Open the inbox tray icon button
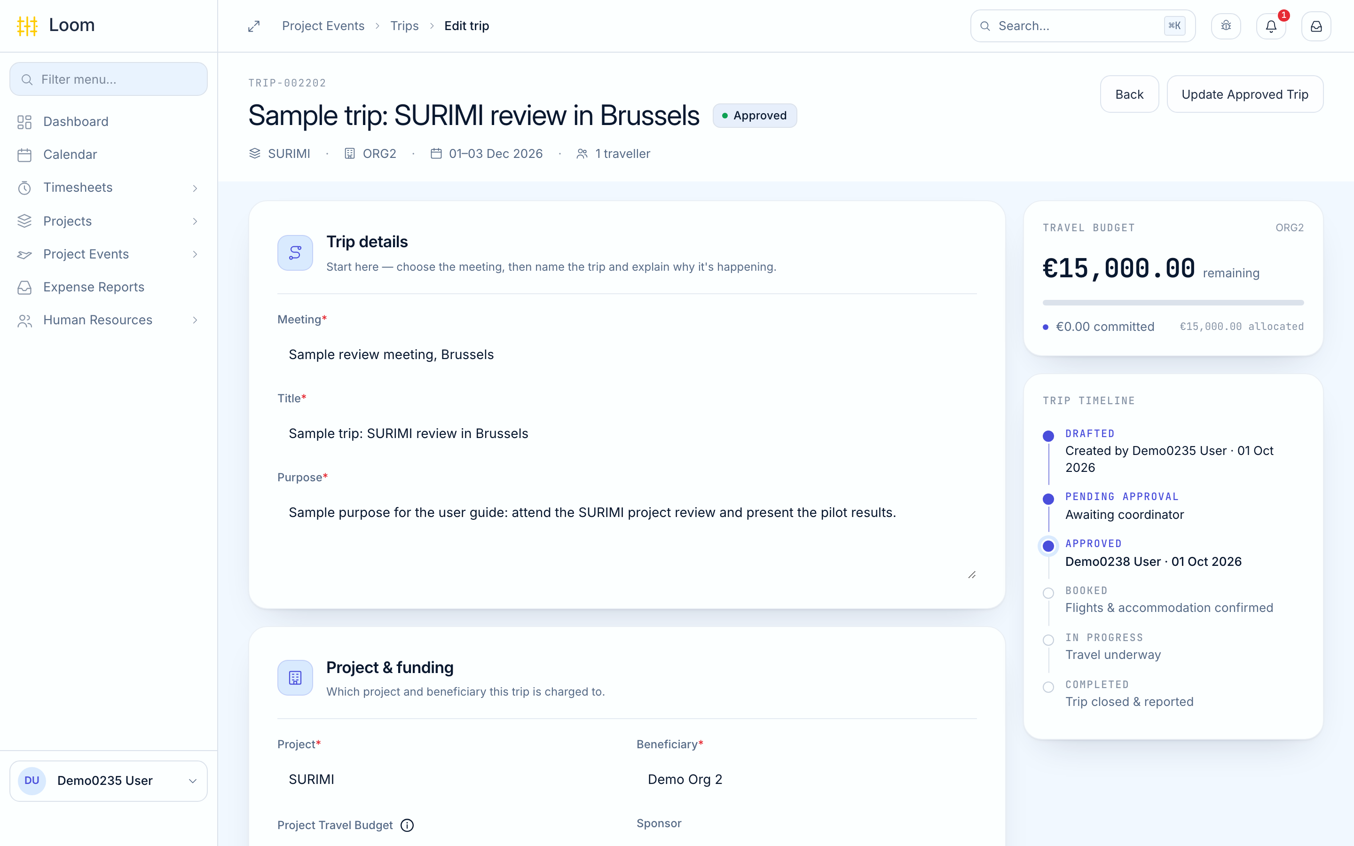The width and height of the screenshot is (1354, 846). point(1316,26)
